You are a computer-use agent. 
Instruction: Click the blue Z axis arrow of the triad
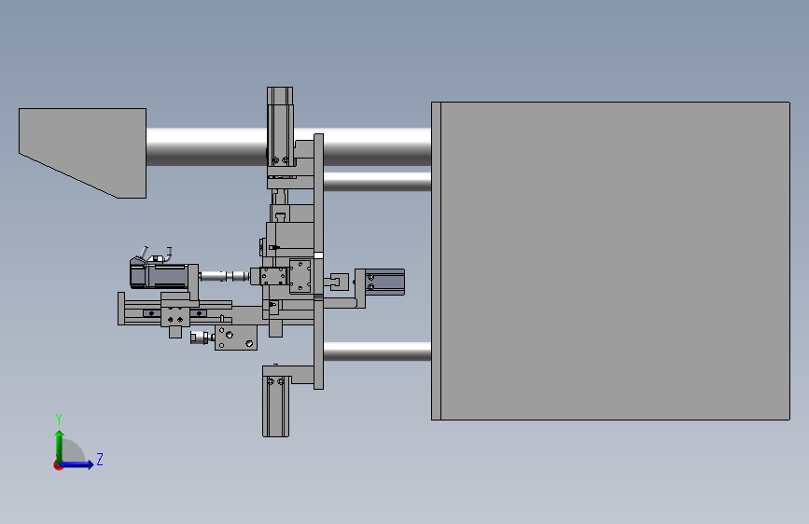point(77,464)
